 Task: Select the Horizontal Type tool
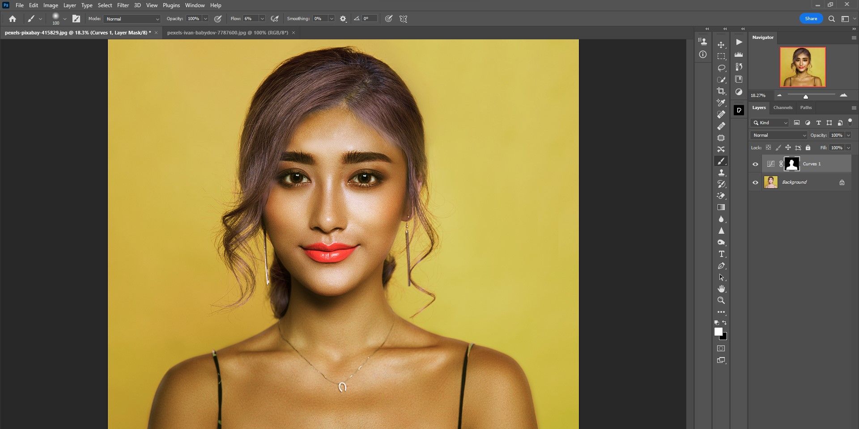[721, 254]
